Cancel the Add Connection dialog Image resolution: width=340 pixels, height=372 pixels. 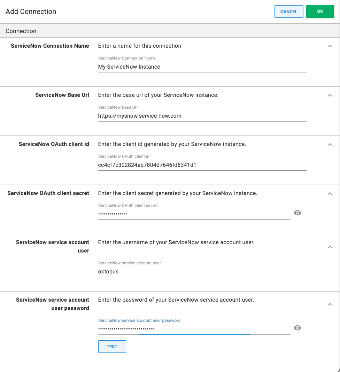click(289, 11)
